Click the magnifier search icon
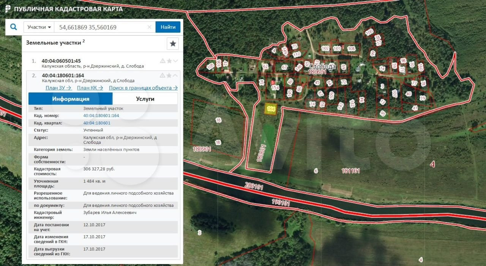The height and width of the screenshot is (266, 486). [14, 27]
